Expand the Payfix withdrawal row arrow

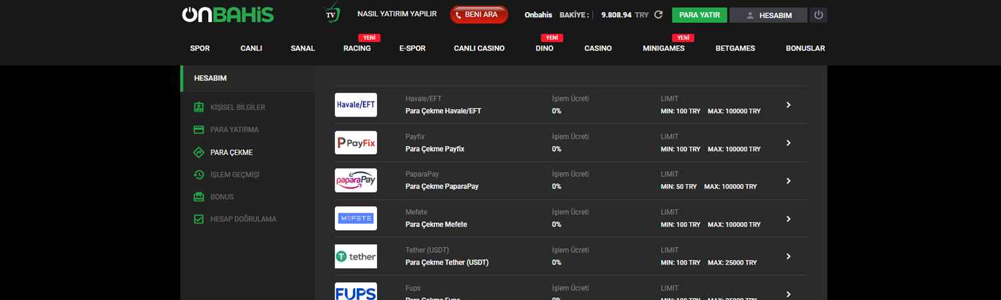788,143
